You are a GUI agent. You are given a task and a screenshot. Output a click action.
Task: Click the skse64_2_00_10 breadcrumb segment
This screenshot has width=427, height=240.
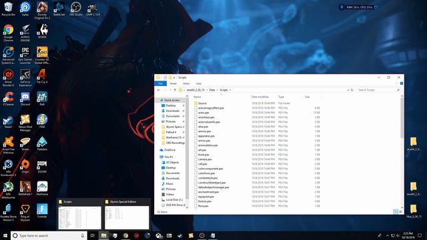click(195, 90)
